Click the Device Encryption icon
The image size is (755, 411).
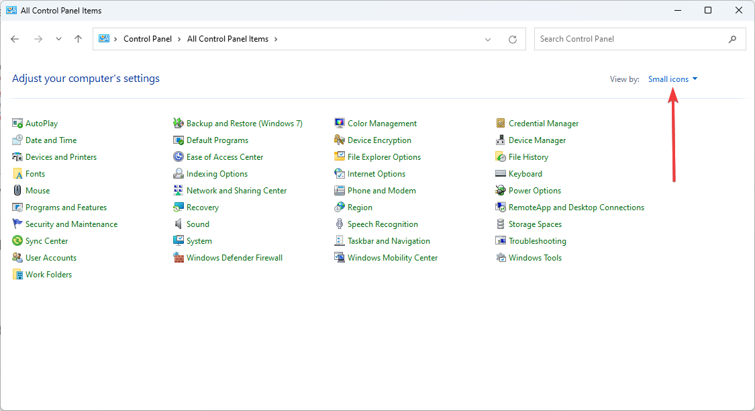tap(340, 140)
